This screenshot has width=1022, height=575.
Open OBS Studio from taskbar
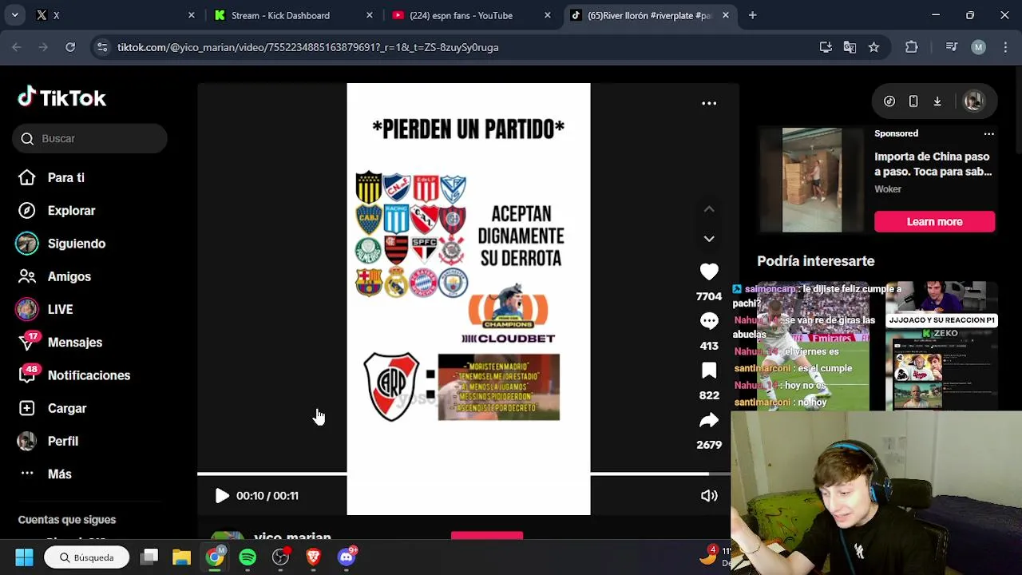(280, 557)
